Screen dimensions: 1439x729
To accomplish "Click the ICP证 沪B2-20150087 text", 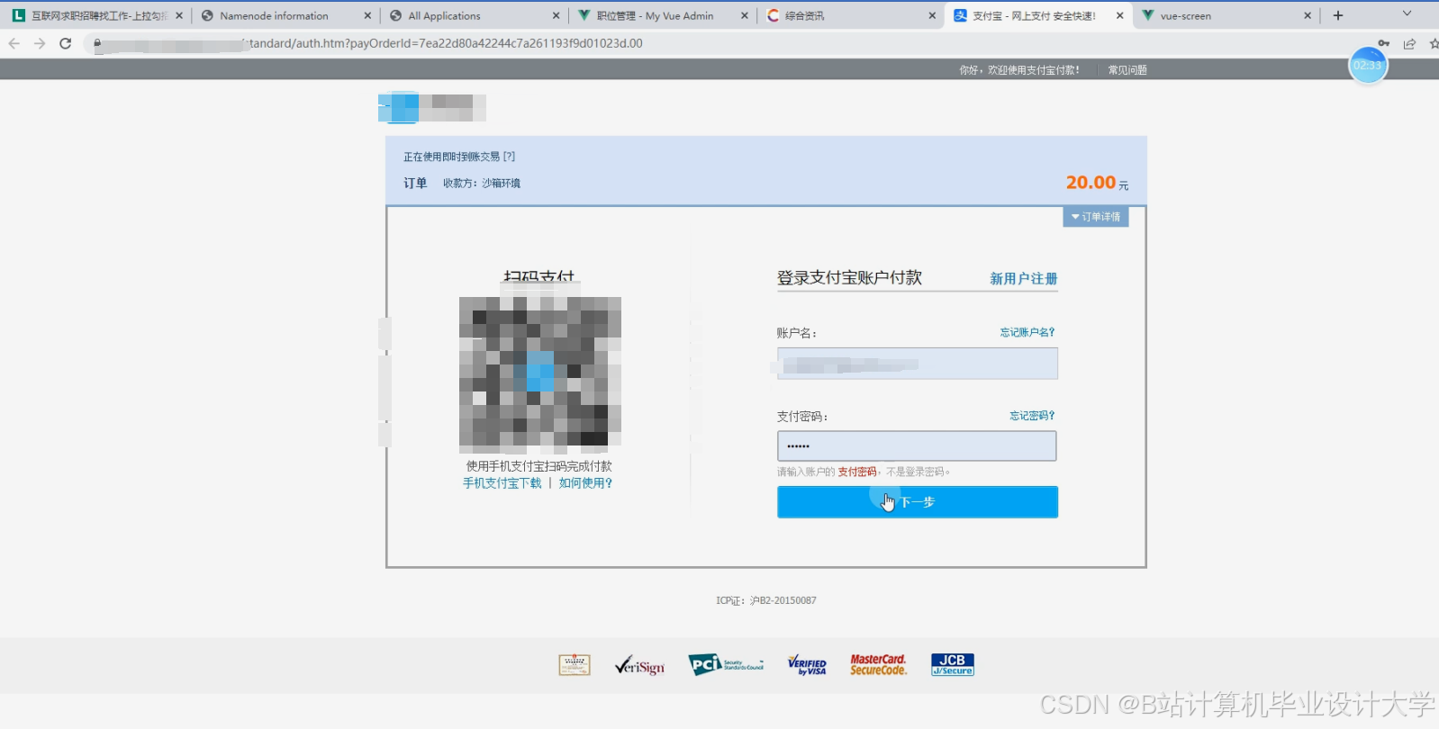I will click(x=766, y=600).
